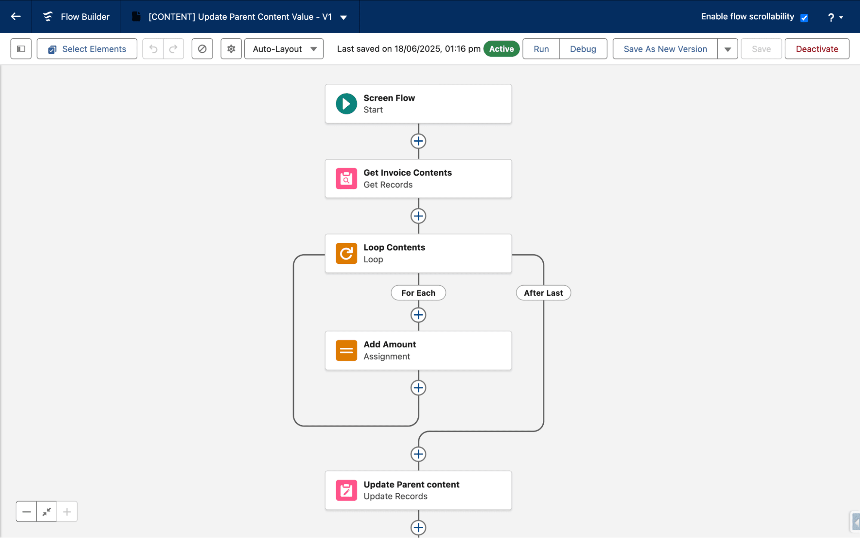Switch to the Debug tab
Image resolution: width=860 pixels, height=538 pixels.
(583, 49)
